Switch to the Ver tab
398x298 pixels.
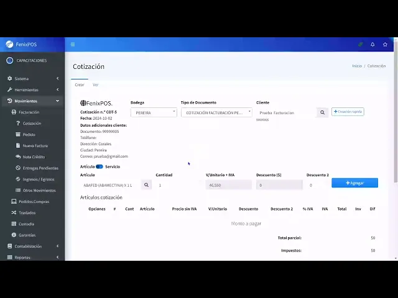click(95, 84)
